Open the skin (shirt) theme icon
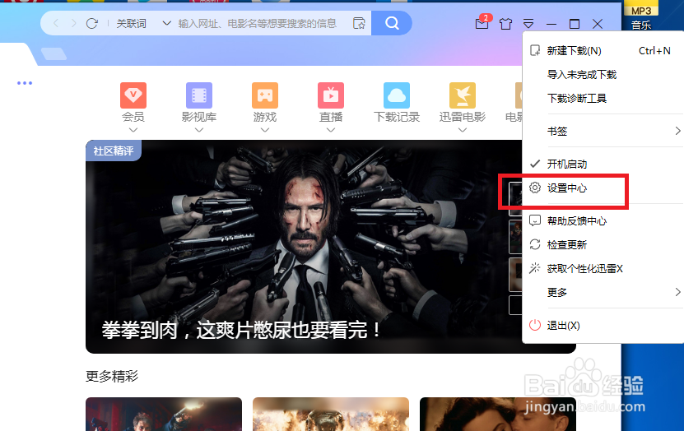Screen dimensions: 684x431 505,24
